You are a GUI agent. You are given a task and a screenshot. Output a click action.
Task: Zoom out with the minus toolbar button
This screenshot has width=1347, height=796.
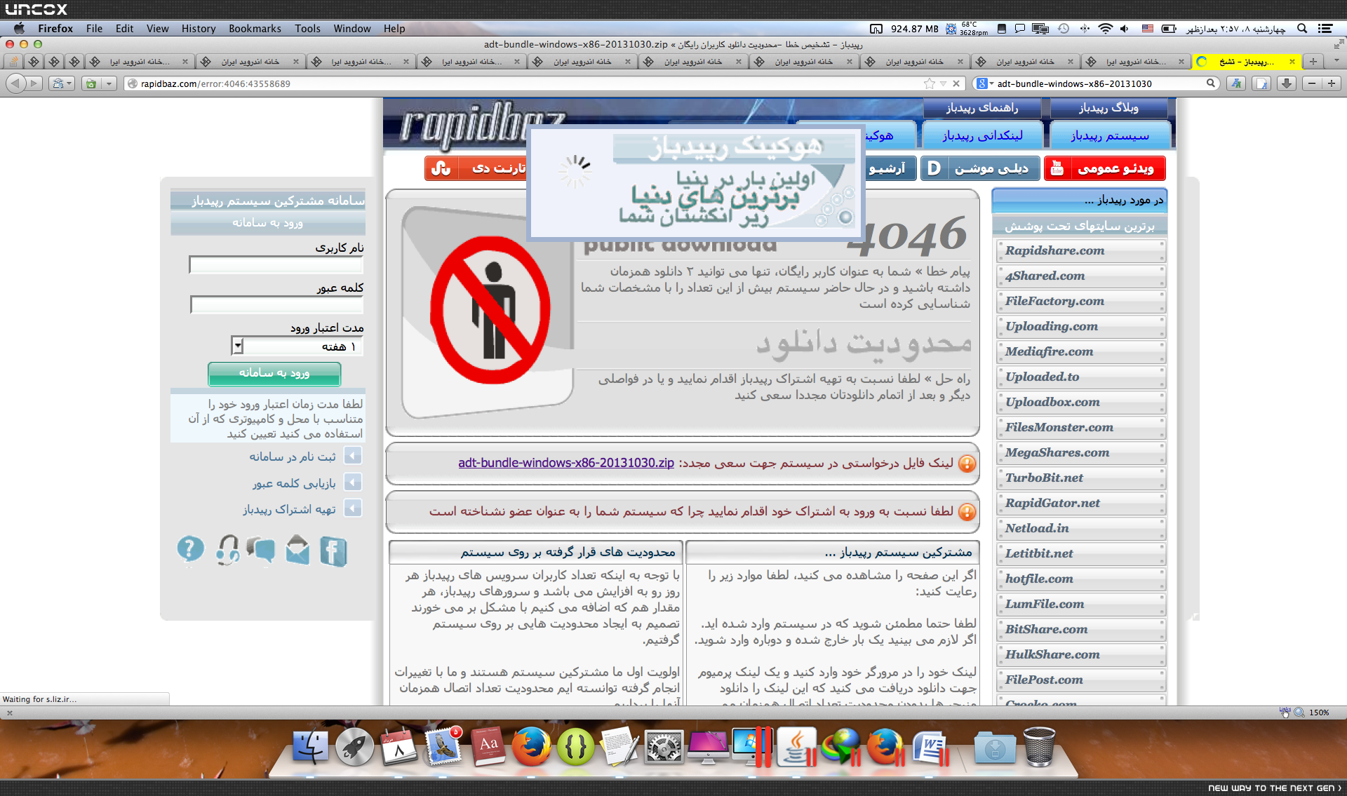[1312, 83]
